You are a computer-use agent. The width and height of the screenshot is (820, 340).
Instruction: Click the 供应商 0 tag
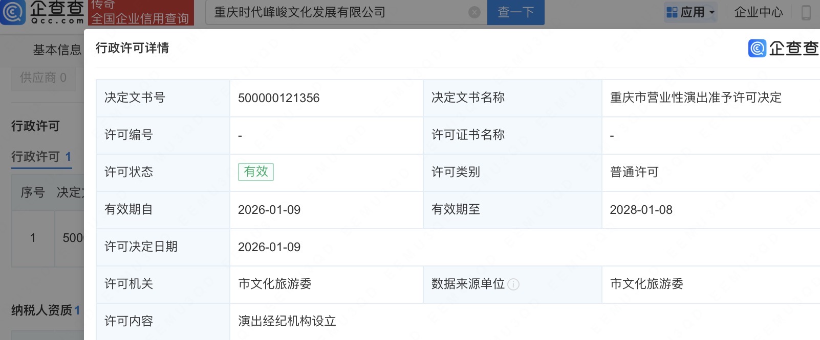coord(43,78)
